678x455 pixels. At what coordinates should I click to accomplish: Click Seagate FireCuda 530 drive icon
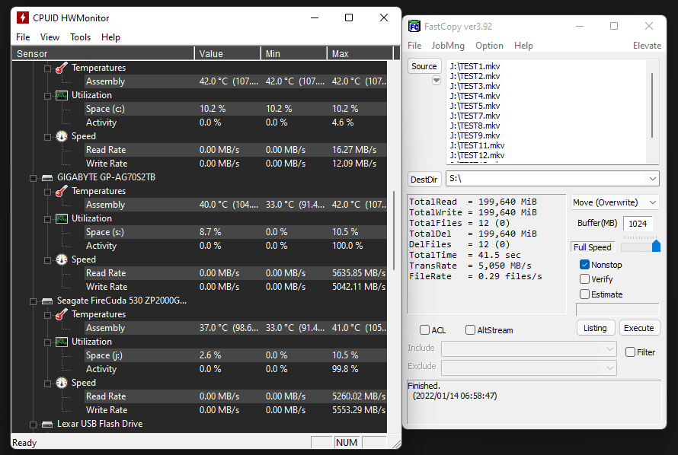pos(47,301)
